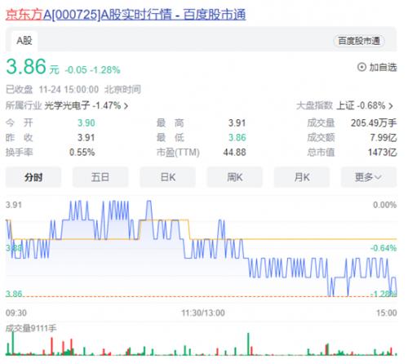
Task: Switch to the 周K chart tab
Action: click(235, 177)
